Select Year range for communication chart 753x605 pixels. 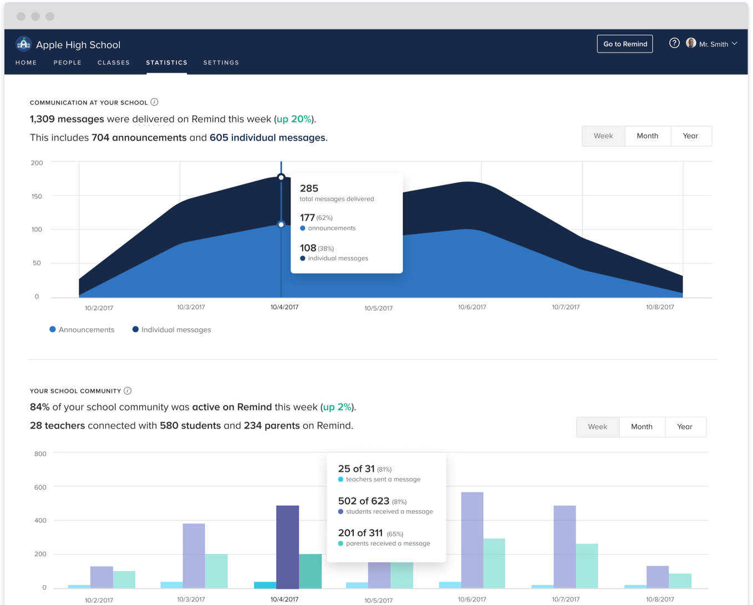click(691, 136)
